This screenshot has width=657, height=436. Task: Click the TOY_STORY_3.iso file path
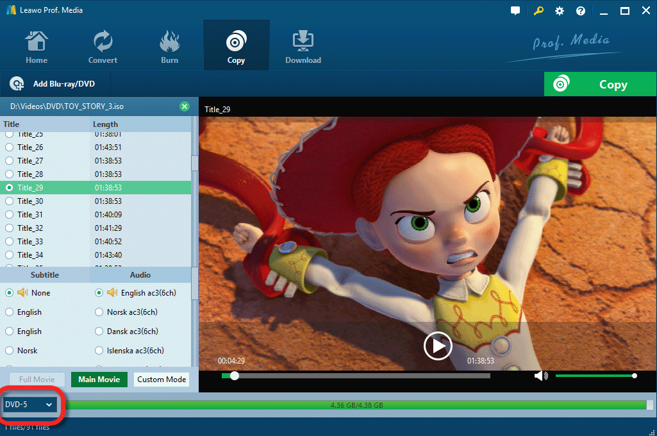coord(67,106)
